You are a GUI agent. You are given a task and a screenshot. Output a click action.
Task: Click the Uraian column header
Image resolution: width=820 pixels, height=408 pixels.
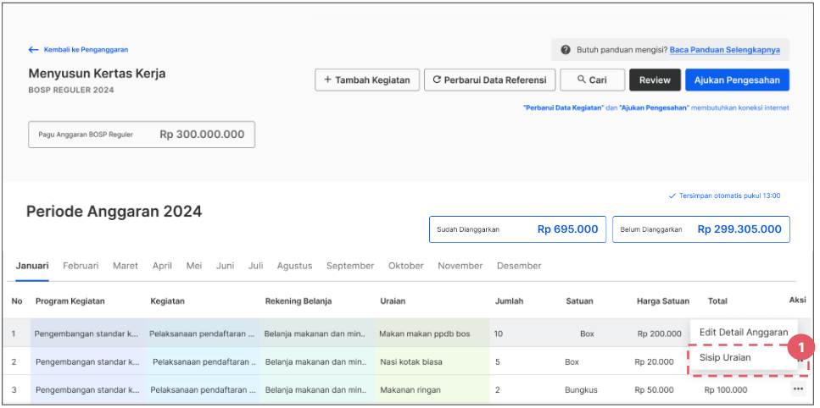coord(393,301)
